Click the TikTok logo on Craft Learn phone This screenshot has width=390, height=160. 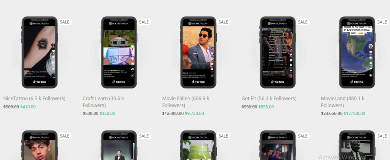pos(119,82)
